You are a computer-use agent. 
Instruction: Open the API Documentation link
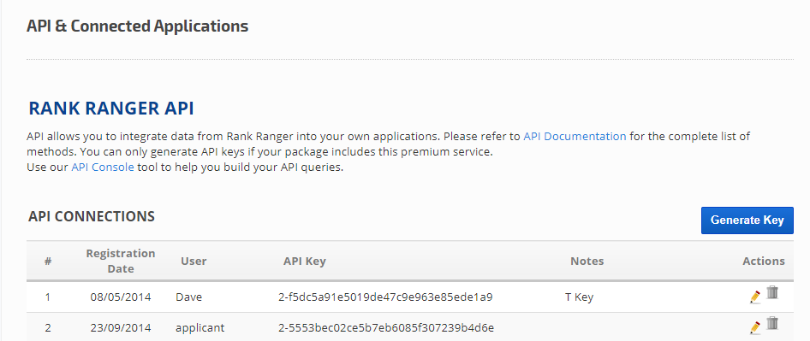click(x=575, y=137)
